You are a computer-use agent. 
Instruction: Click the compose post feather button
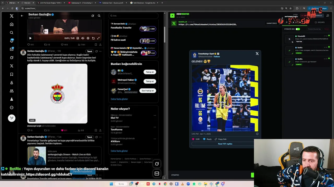point(11,118)
